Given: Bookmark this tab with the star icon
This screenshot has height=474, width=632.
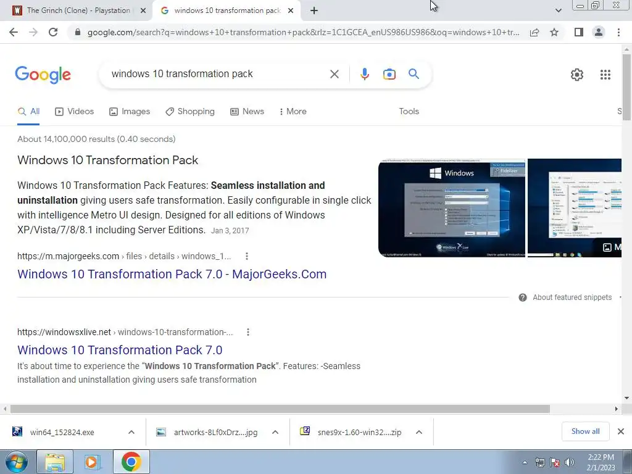Looking at the screenshot, I should click(x=554, y=32).
